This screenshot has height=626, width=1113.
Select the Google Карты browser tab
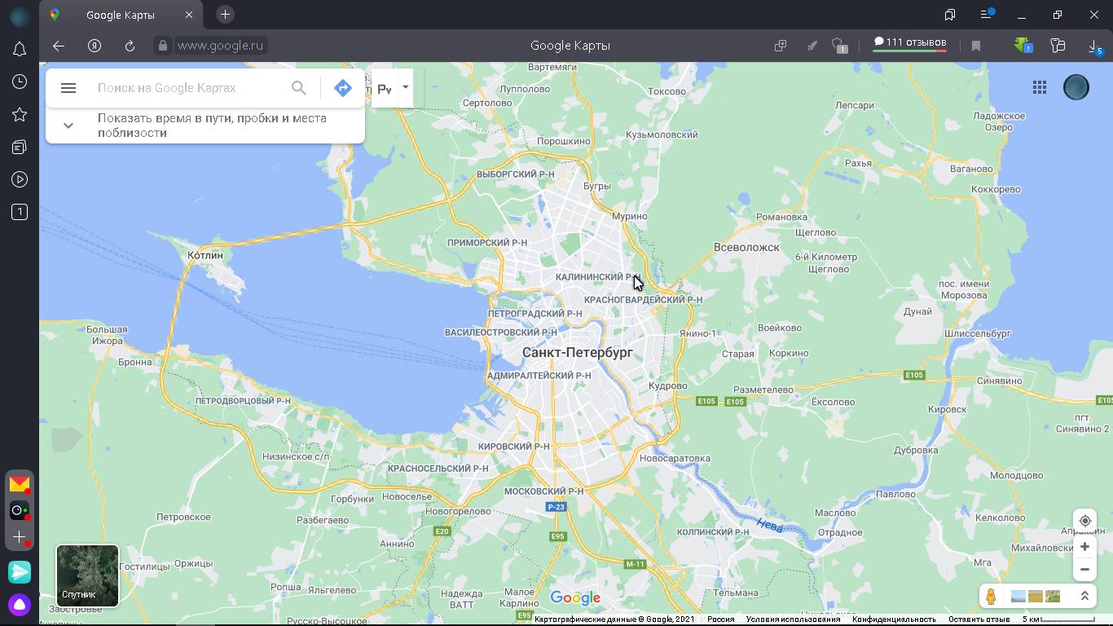point(121,15)
